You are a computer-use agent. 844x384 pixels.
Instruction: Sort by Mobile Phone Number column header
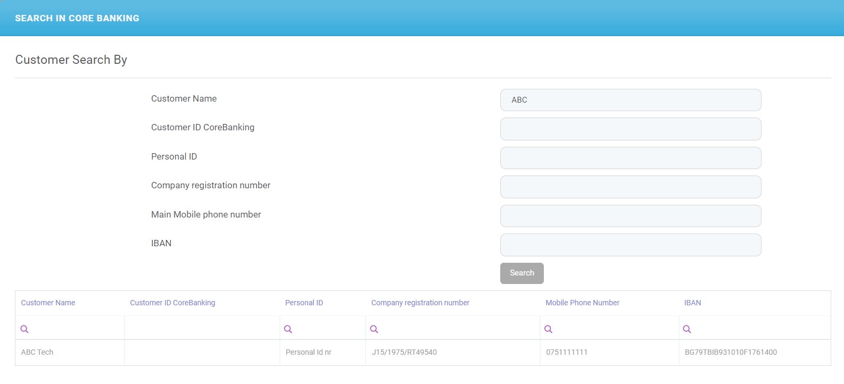click(582, 303)
